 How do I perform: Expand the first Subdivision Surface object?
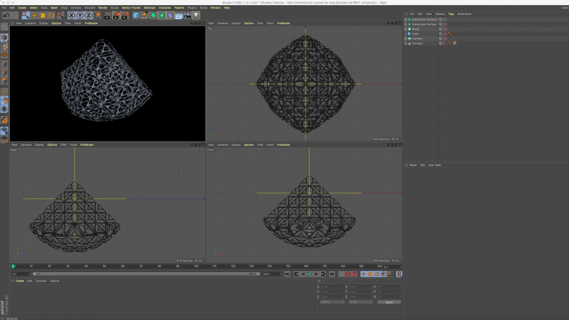click(x=406, y=19)
